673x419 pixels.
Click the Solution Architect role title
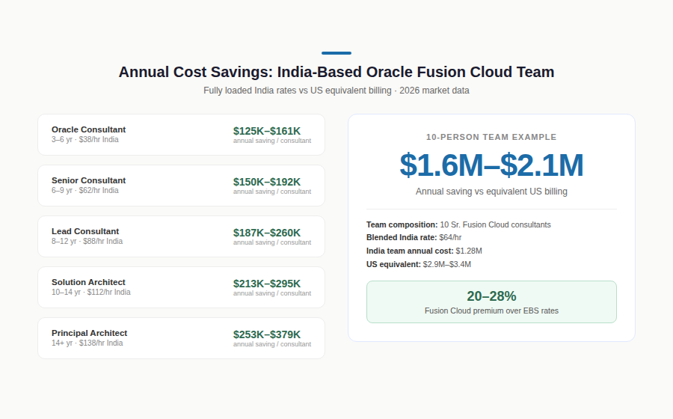click(x=88, y=282)
